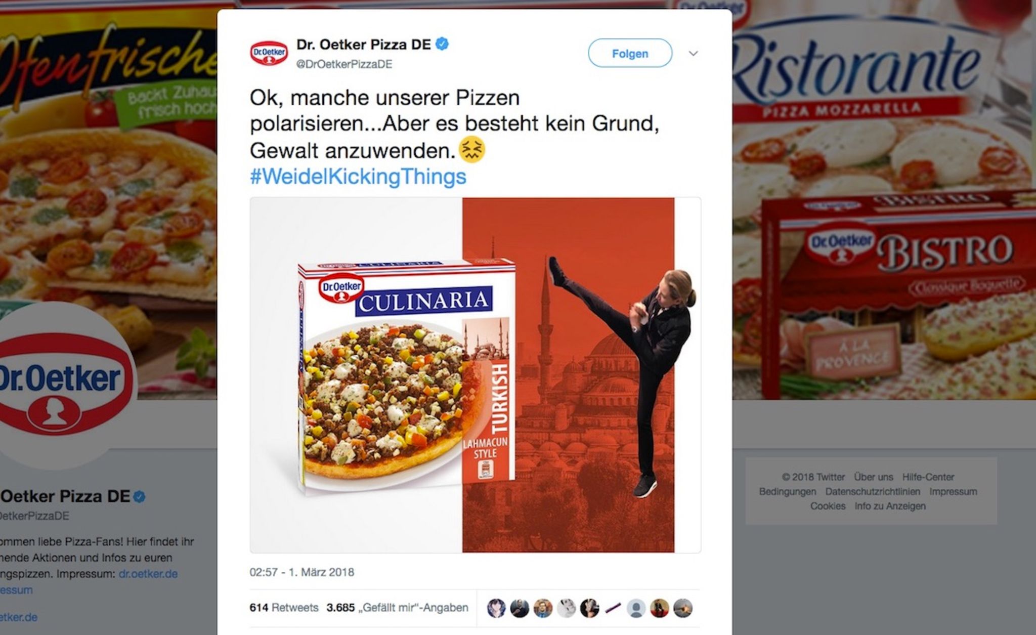
Task: Click the Dr. Oetker logo avatar in tweet header
Action: [269, 53]
